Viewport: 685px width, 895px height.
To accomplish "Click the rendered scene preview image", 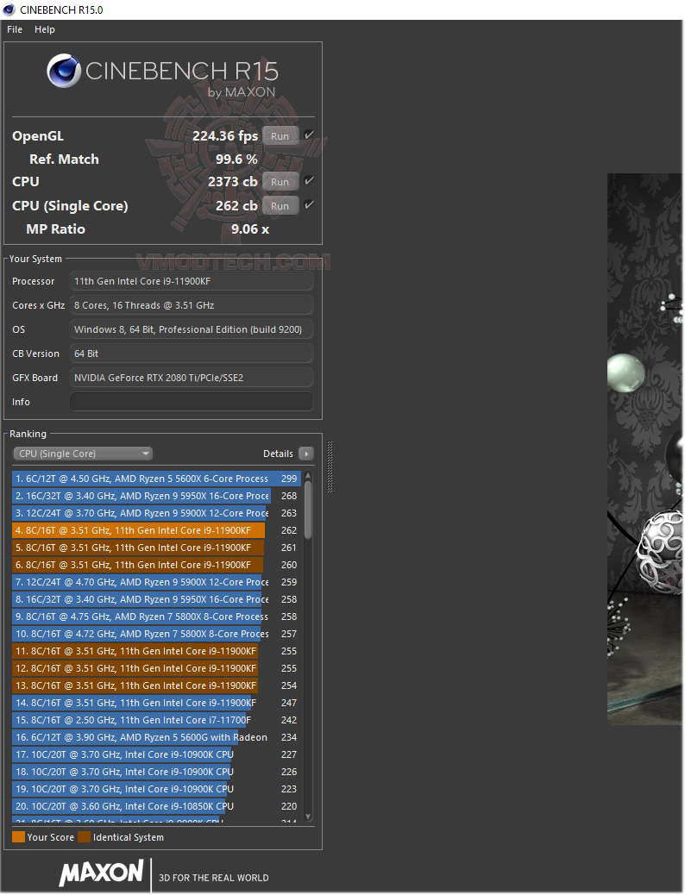I will tap(645, 449).
